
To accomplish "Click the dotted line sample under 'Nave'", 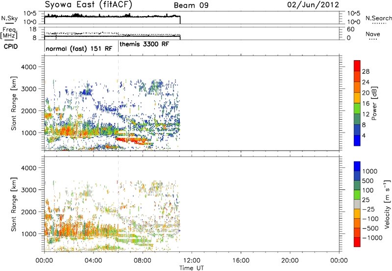I will pyautogui.click(x=373, y=39).
